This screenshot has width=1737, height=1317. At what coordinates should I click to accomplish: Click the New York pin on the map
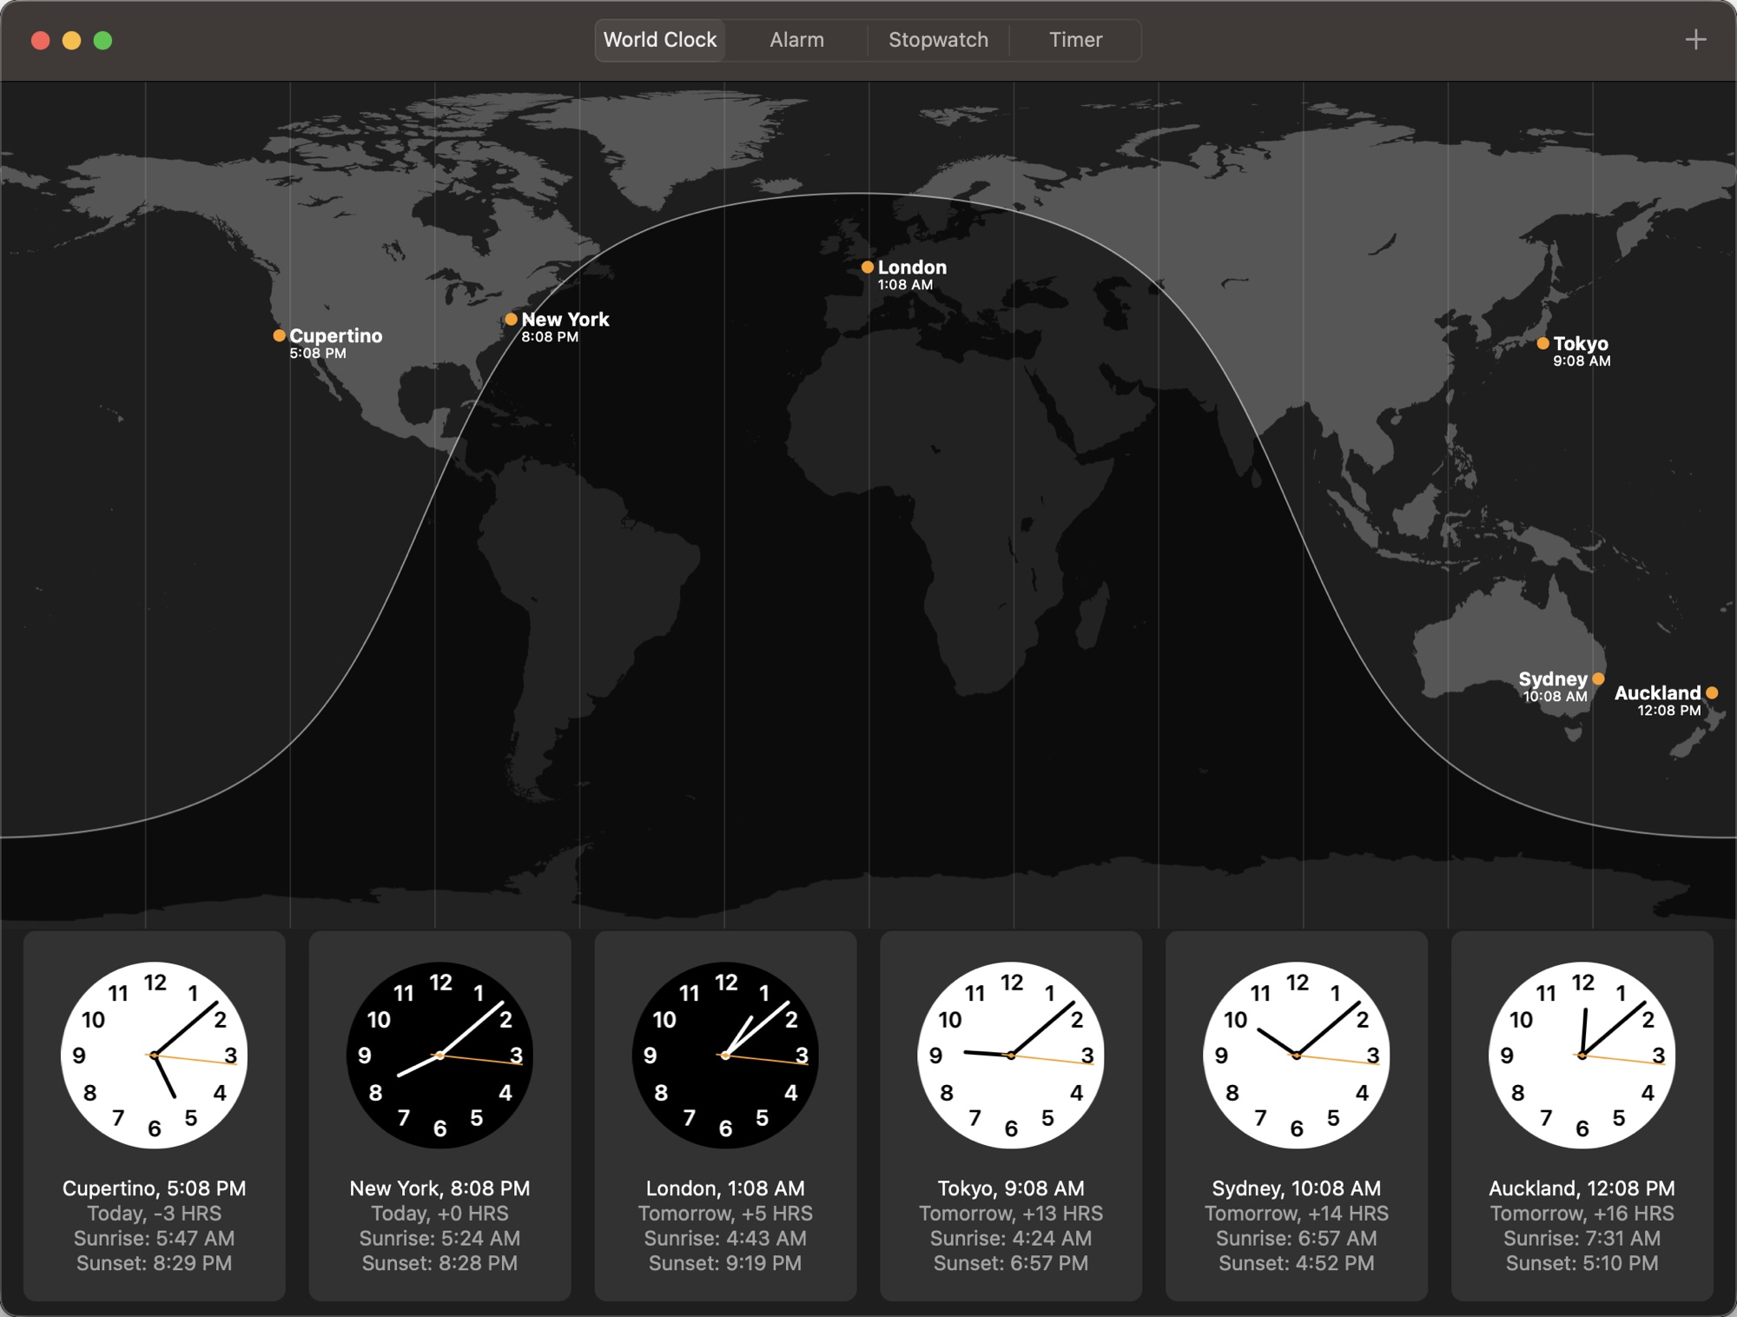[x=511, y=320]
